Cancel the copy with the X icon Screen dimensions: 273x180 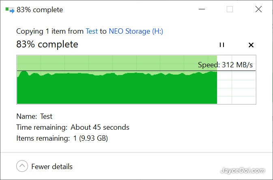click(251, 45)
